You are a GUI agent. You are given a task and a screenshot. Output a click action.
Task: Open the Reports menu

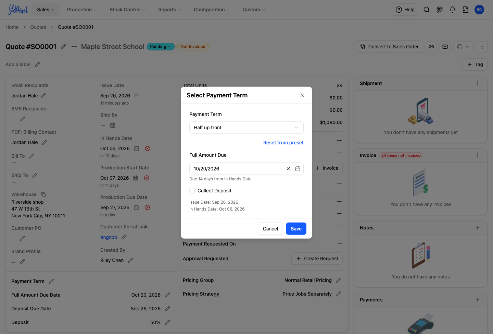[169, 10]
